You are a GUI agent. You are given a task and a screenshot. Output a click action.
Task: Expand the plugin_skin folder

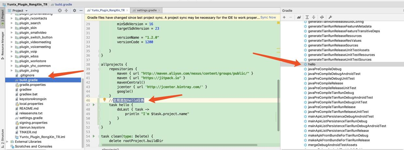[x=12, y=28]
